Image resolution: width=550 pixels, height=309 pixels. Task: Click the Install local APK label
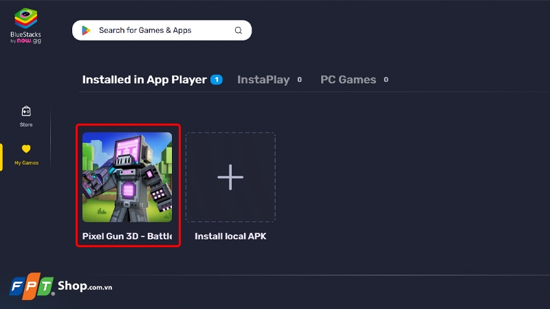click(x=230, y=236)
